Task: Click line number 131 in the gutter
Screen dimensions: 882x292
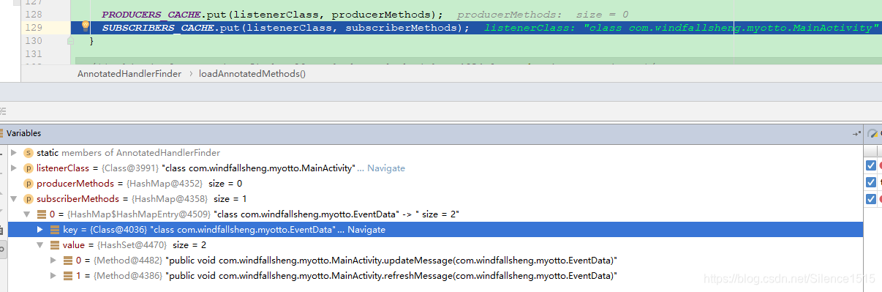Action: click(34, 54)
